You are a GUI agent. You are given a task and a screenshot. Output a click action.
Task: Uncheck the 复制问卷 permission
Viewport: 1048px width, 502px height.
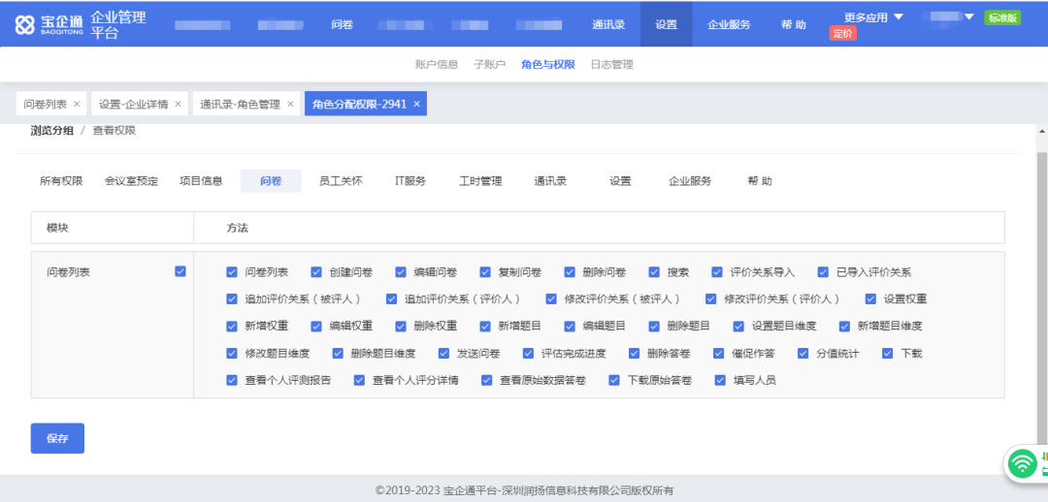point(486,271)
